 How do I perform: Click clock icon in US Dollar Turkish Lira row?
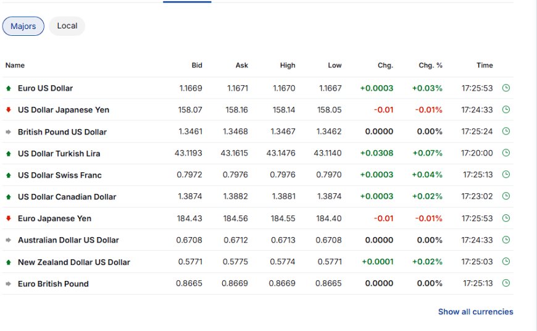pyautogui.click(x=506, y=153)
